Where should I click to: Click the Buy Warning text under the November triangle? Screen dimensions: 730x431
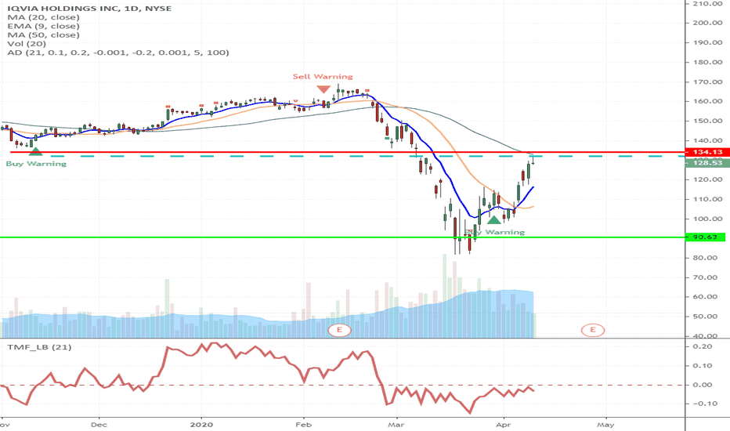tap(36, 164)
